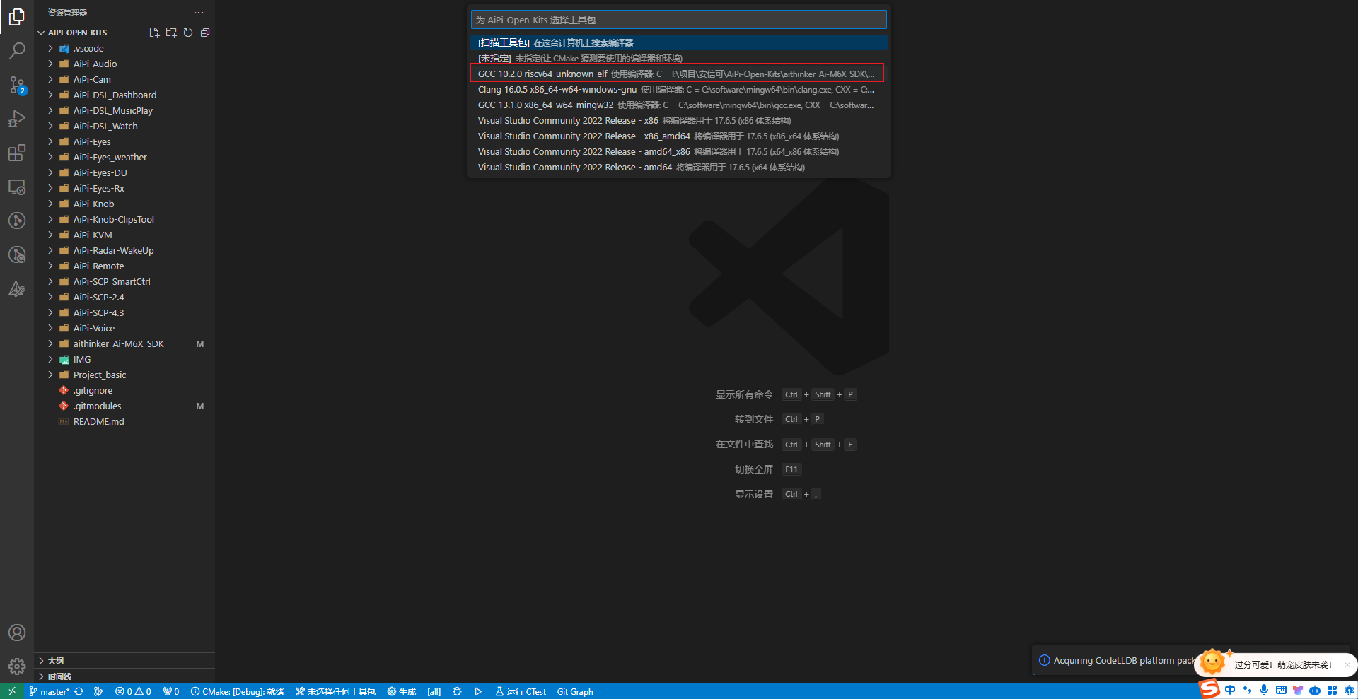Collapse the AIPI-OPEN-KITS root section
This screenshot has height=699, width=1358.
pos(78,33)
